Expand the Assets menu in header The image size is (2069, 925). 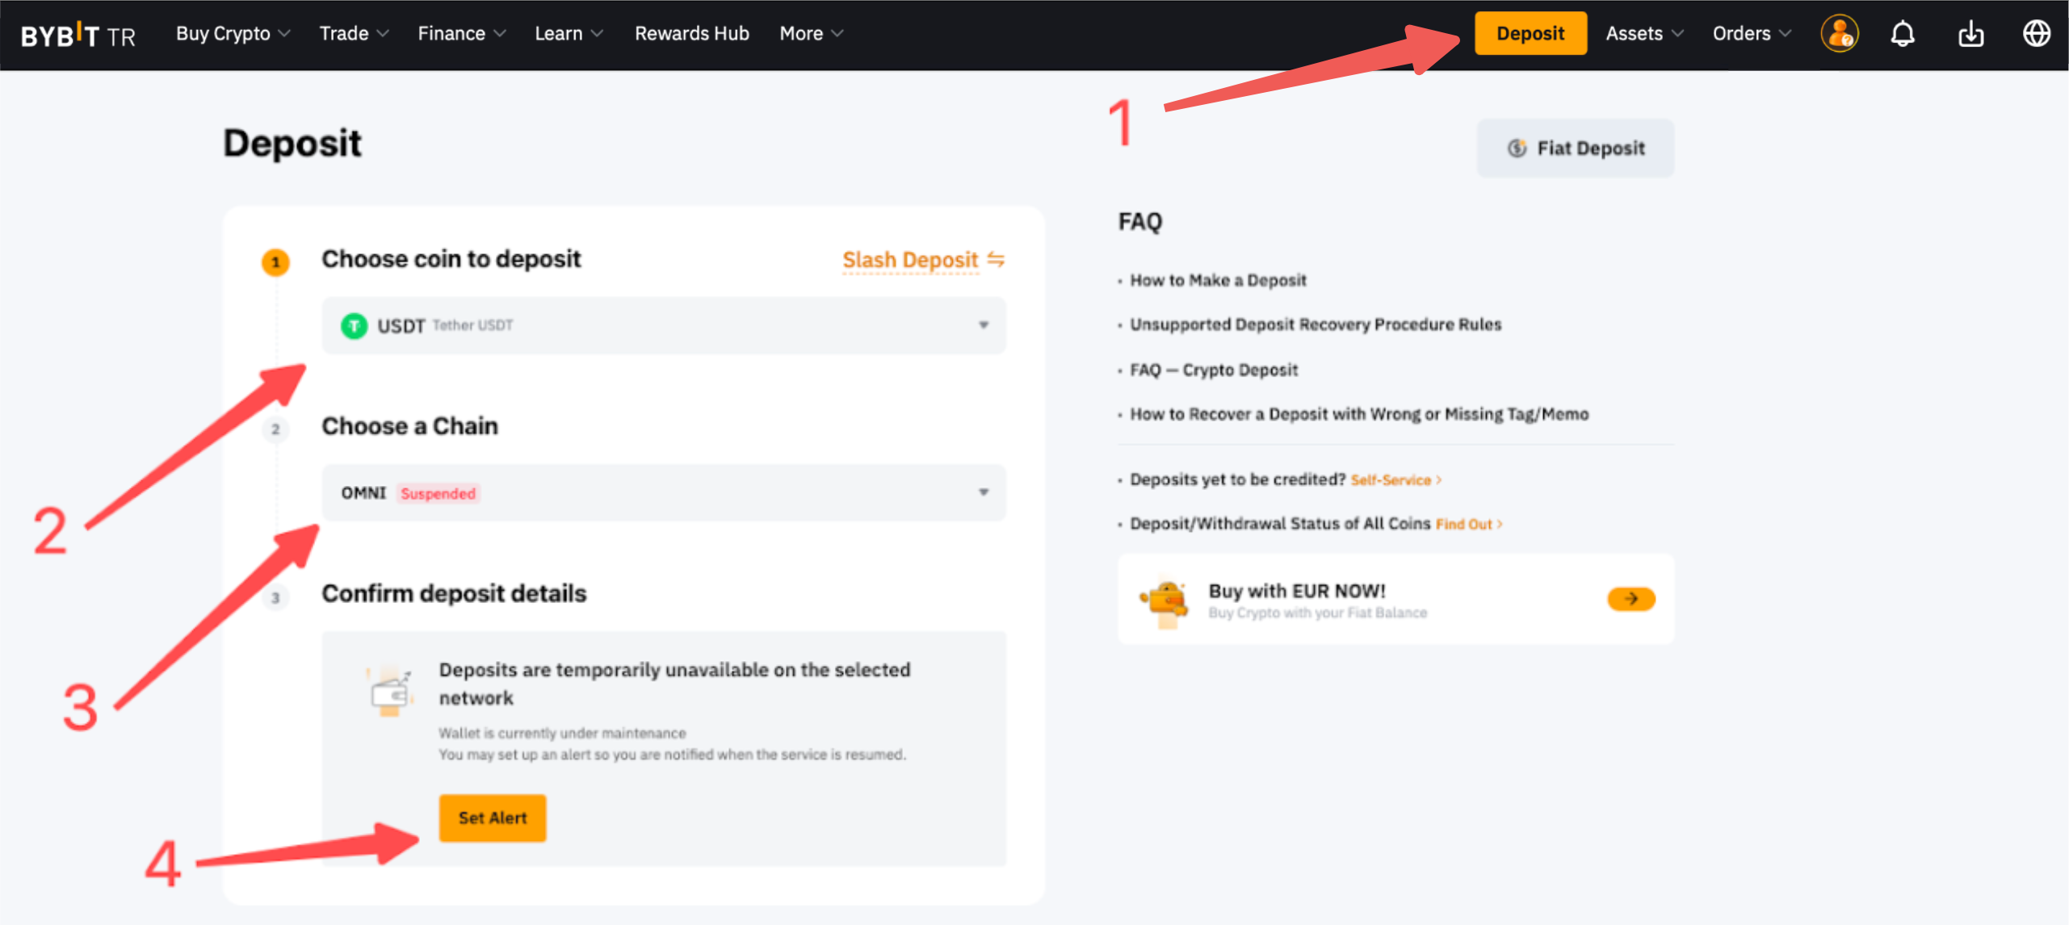(1643, 34)
